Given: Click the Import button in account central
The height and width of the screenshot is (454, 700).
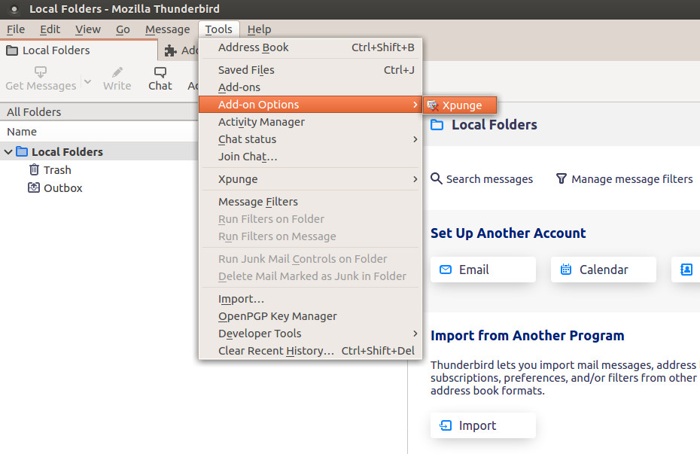Looking at the screenshot, I should [x=483, y=425].
